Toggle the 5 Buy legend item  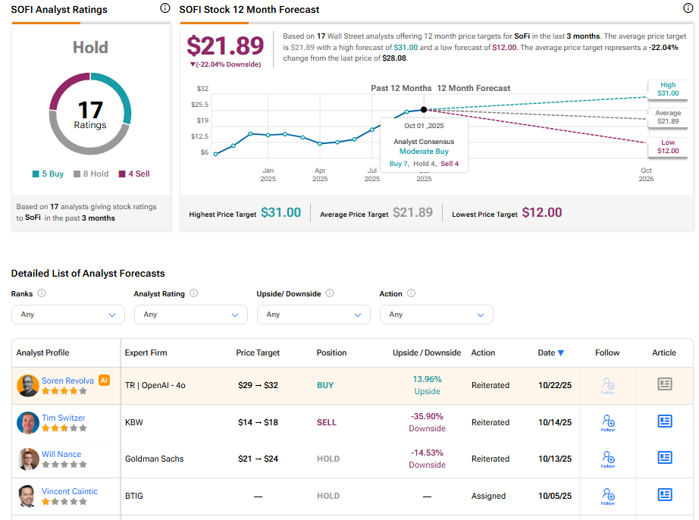coord(48,174)
